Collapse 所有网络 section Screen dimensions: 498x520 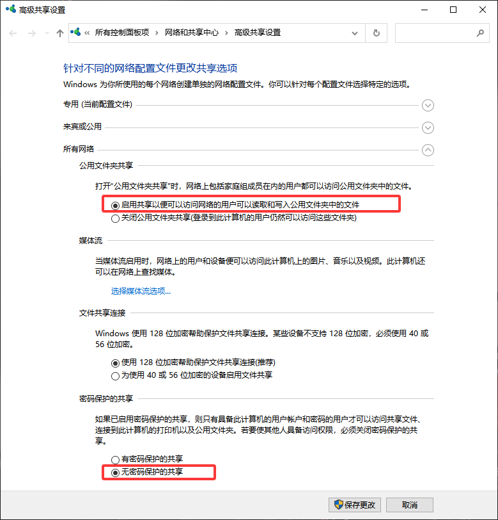click(x=428, y=150)
